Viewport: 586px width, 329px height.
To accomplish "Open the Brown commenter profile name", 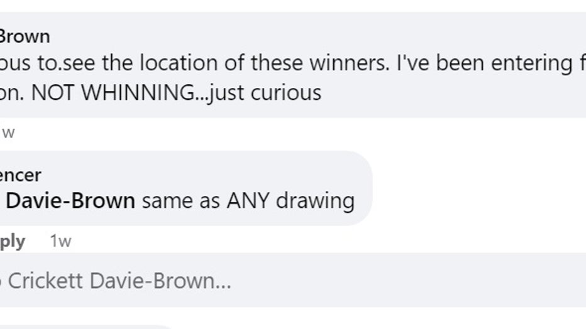I will tap(25, 36).
